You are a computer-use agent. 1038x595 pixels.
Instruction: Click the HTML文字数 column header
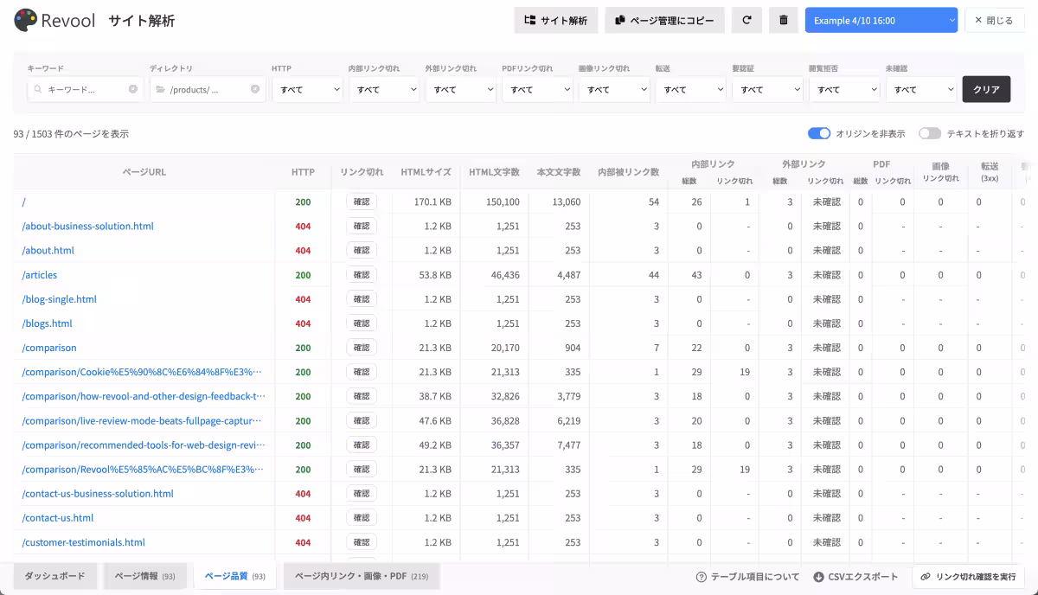(x=494, y=172)
